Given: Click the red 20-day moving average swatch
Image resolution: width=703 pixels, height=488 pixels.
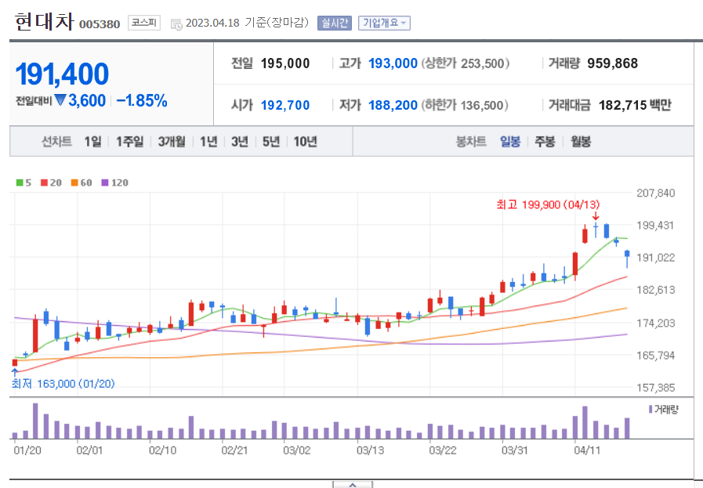Looking at the screenshot, I should pyautogui.click(x=44, y=183).
